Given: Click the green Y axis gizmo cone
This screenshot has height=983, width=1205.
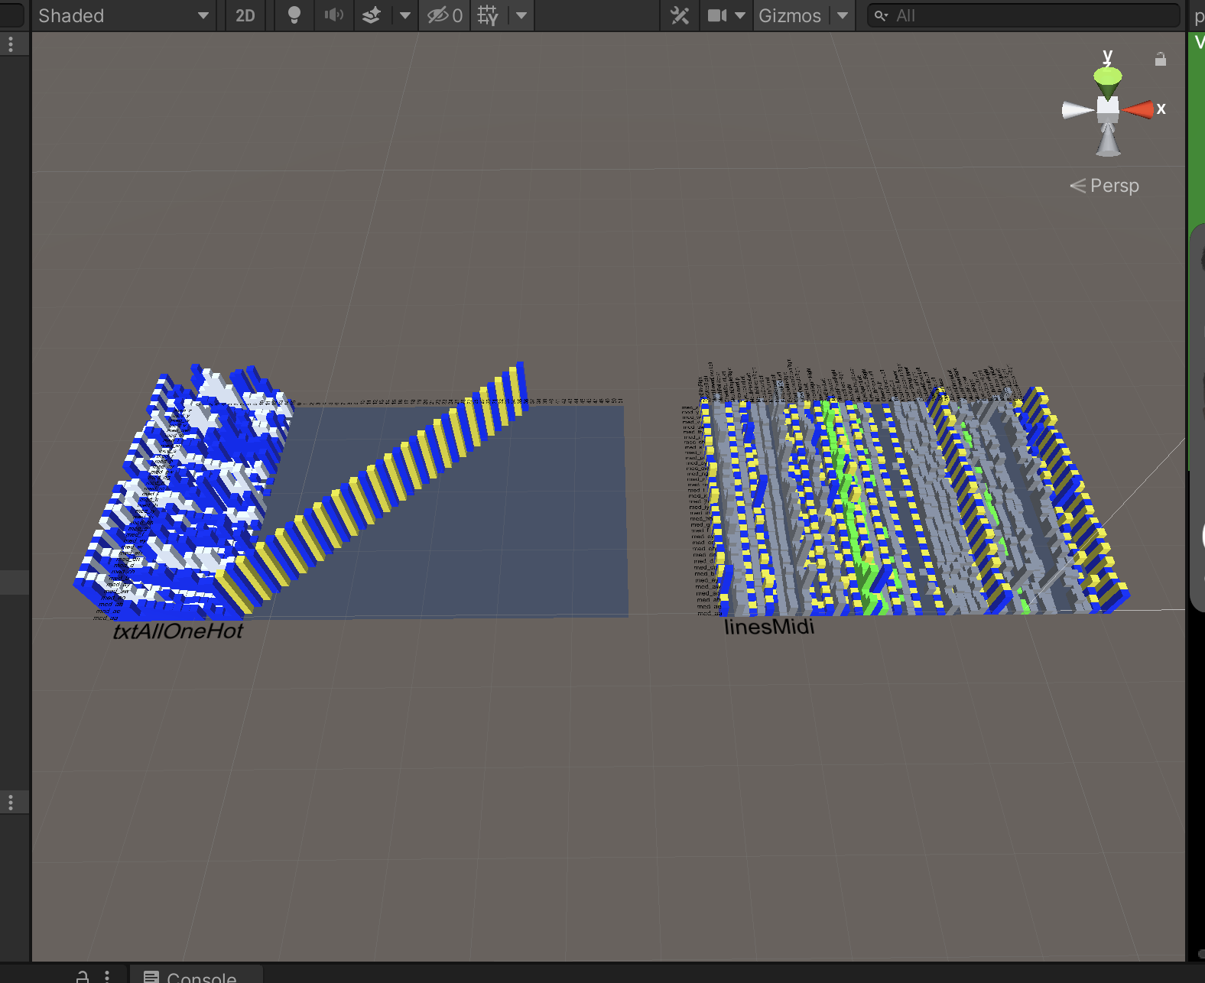Looking at the screenshot, I should 1107,77.
